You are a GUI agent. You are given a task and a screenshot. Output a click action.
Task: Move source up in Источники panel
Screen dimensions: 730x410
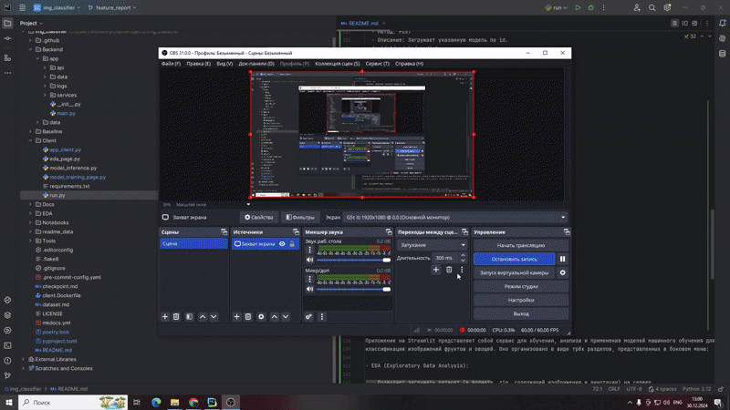(275, 316)
